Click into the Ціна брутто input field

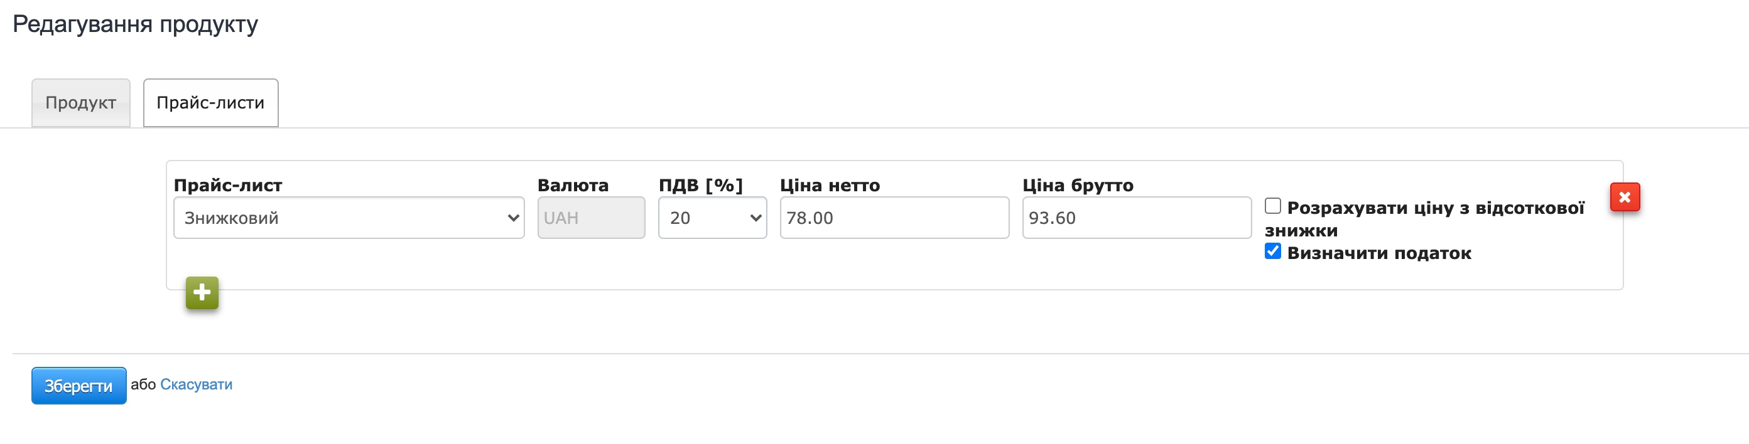(x=1136, y=218)
